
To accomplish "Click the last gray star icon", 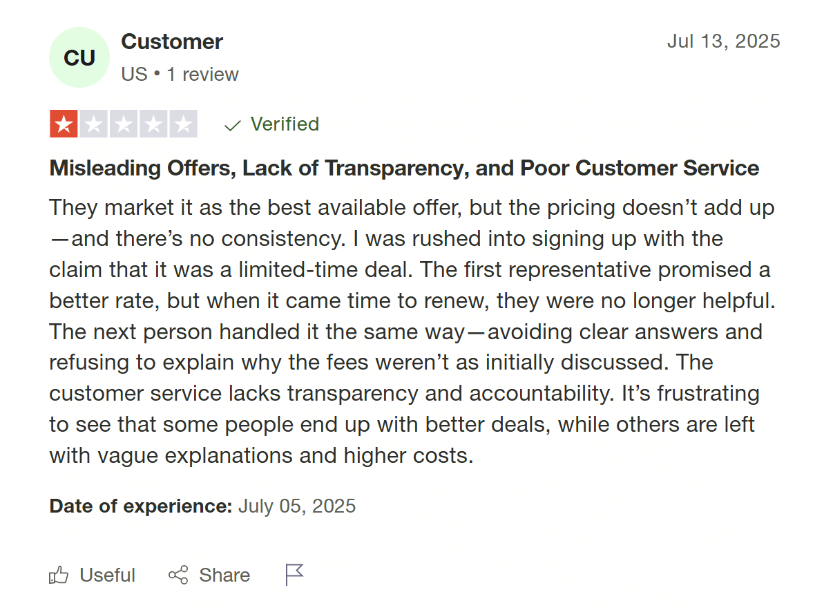I will point(183,124).
